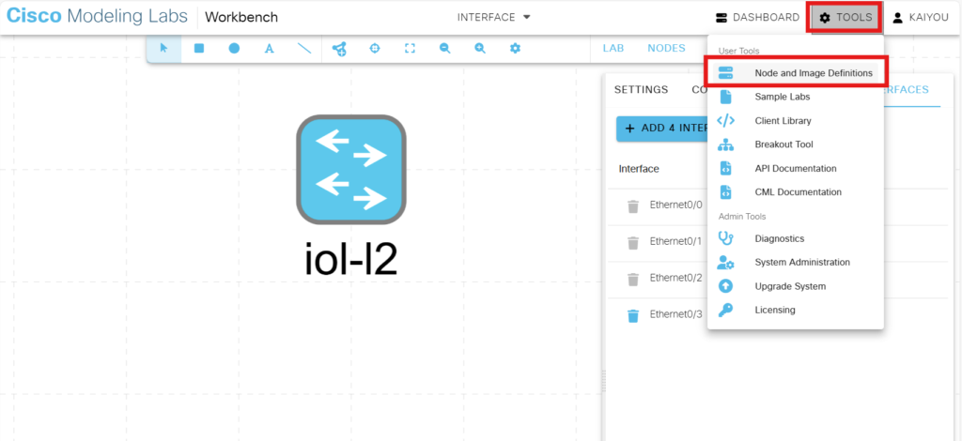Screen dimensions: 962x441
Task: Click the add connection link tool icon
Action: point(338,49)
